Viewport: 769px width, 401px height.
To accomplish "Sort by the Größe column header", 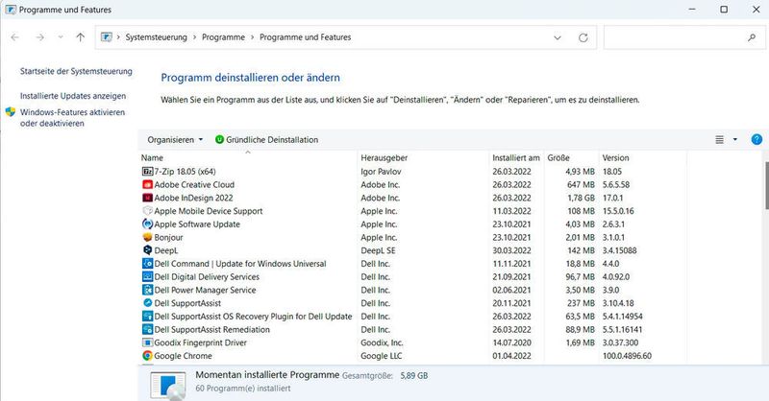I will coord(571,157).
